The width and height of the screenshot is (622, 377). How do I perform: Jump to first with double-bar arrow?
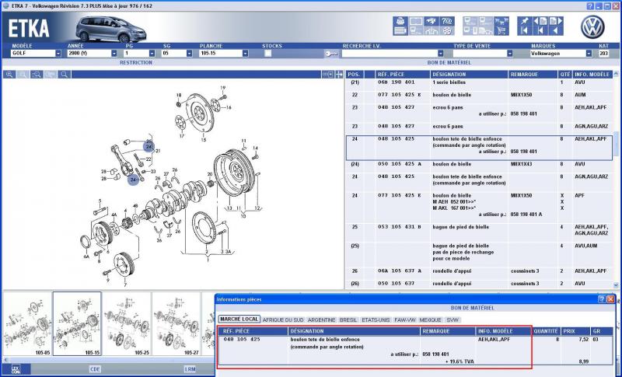525,30
